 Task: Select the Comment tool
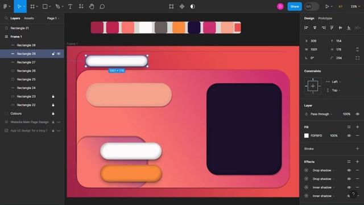(102, 6)
